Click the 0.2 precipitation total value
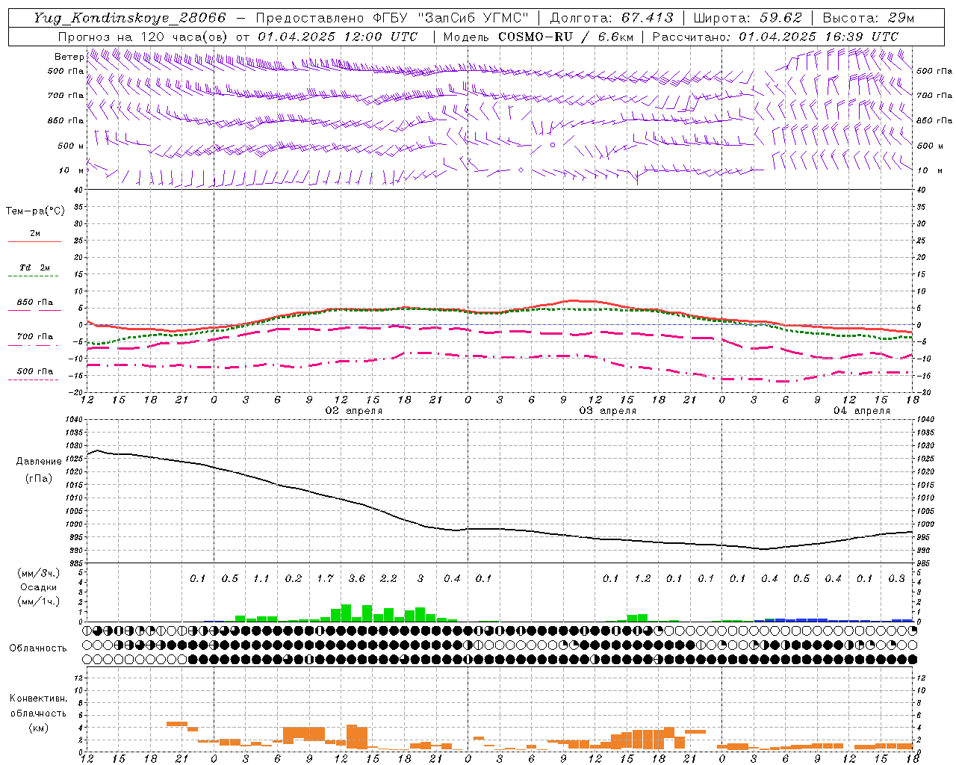Image resolution: width=956 pixels, height=765 pixels. pos(294,578)
